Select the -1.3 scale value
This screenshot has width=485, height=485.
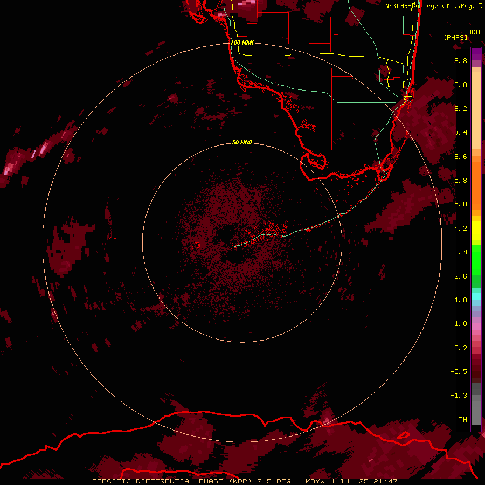[x=459, y=396]
